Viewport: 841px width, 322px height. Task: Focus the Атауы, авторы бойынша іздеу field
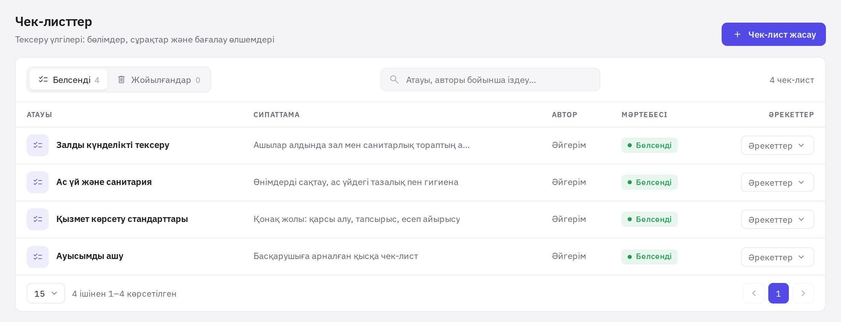pos(490,79)
